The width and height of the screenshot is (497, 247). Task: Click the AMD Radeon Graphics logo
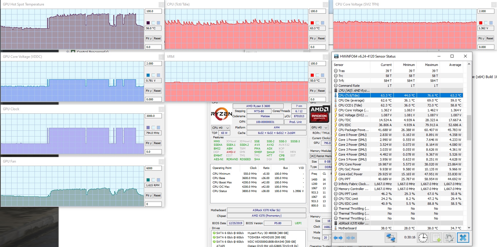pos(319,114)
